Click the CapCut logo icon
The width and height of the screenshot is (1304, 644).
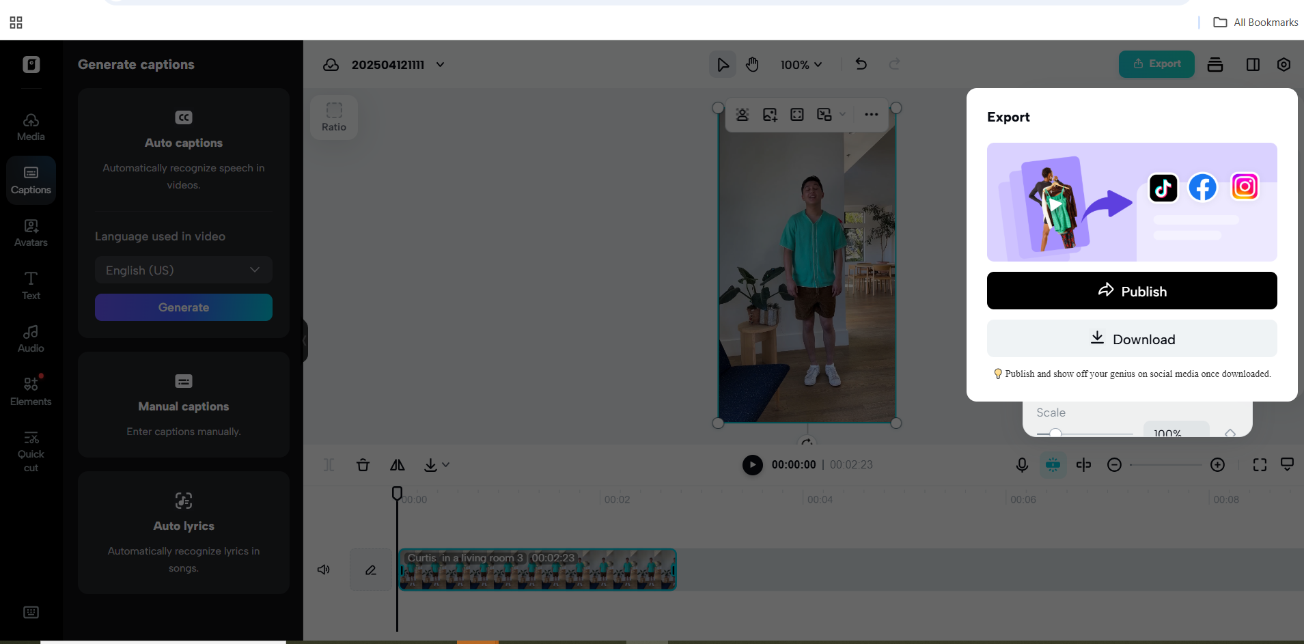(x=31, y=64)
